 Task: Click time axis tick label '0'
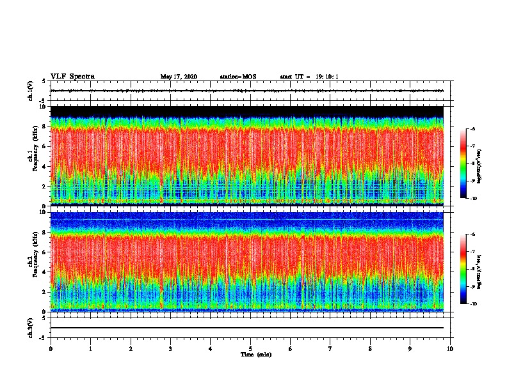[51, 349]
